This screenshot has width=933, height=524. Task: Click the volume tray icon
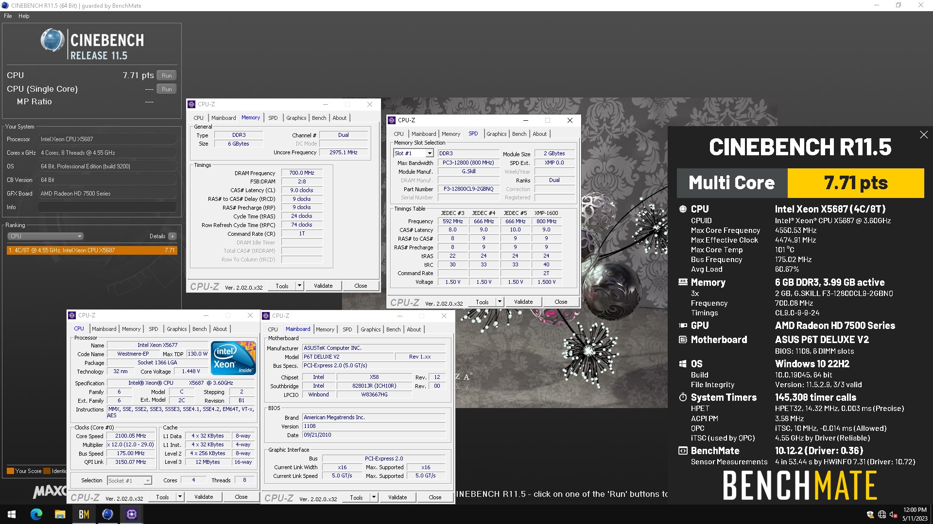pos(893,514)
